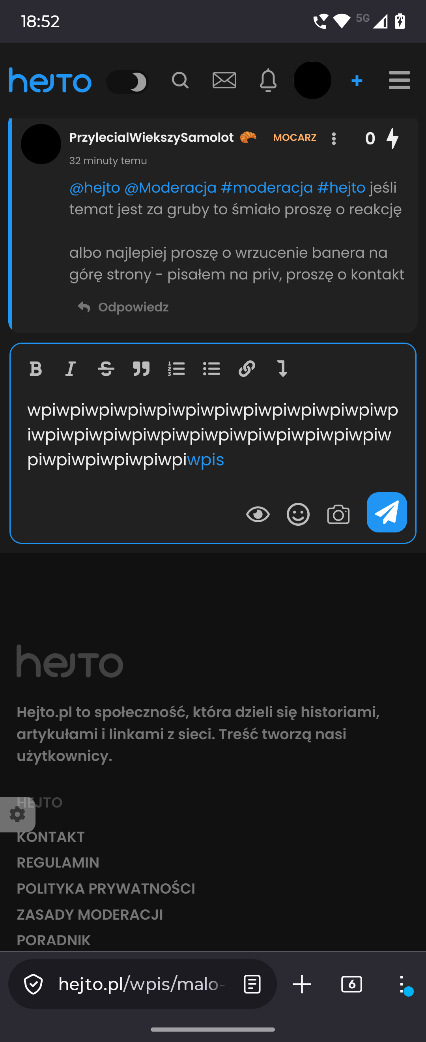The width and height of the screenshot is (426, 1042).
Task: Toggle comment preview with the eye icon
Action: coord(258,515)
